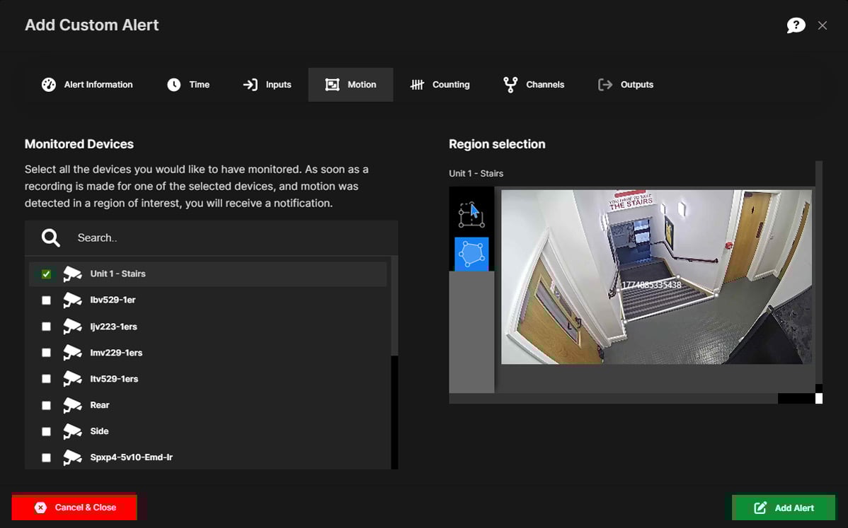Open the Alert Information tab
The height and width of the screenshot is (528, 848).
[87, 85]
